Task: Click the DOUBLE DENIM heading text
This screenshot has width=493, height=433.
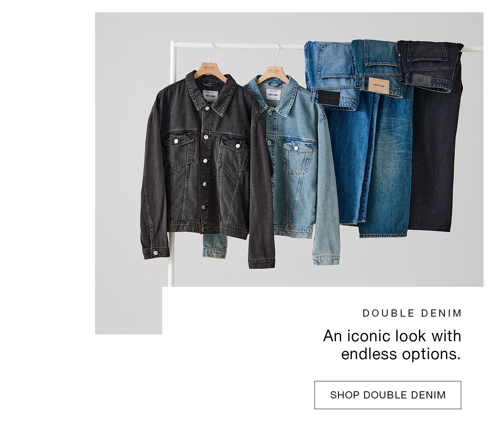Action: click(412, 313)
